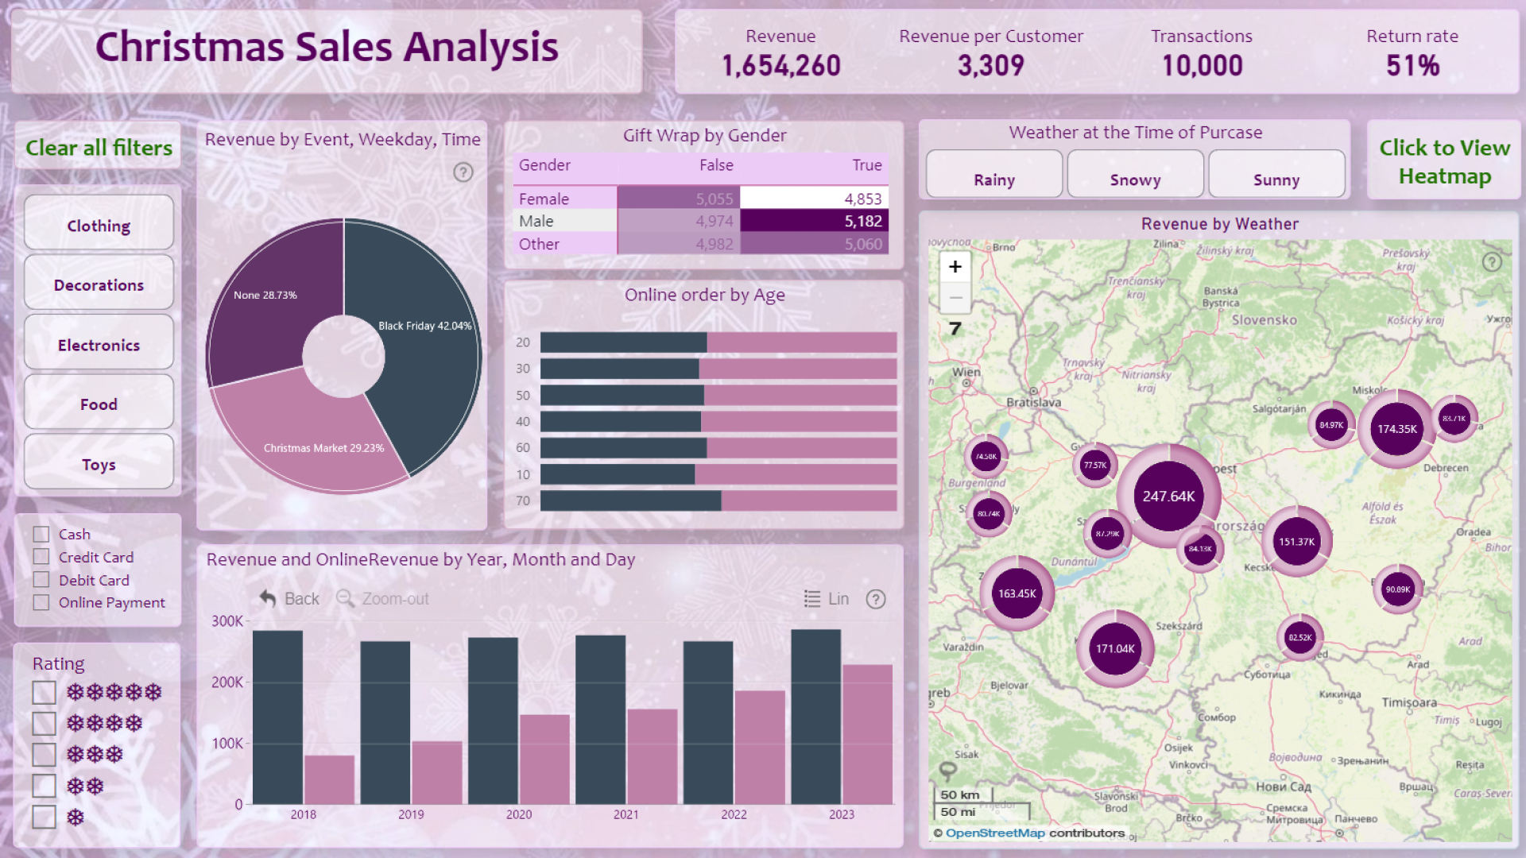Click 2023 pink online revenue bar

point(867,734)
